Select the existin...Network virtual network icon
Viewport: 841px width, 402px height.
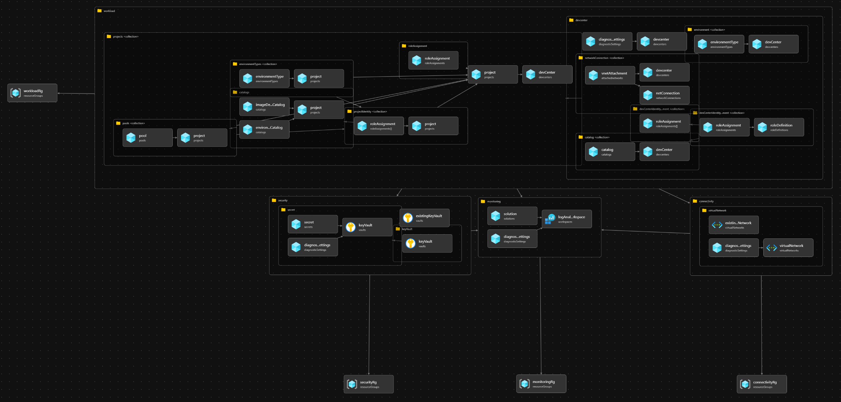[717, 225]
